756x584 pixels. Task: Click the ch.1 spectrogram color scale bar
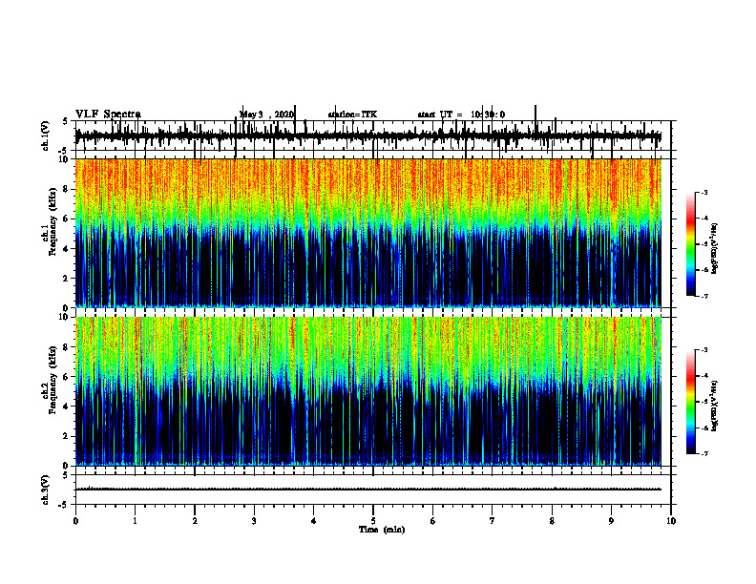[690, 244]
